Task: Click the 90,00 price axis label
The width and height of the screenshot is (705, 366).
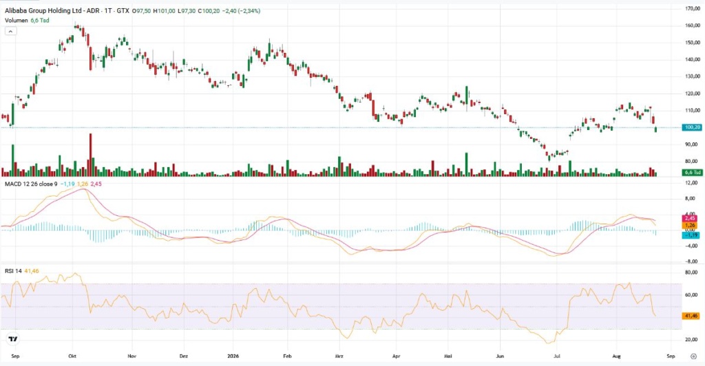Action: [x=693, y=144]
